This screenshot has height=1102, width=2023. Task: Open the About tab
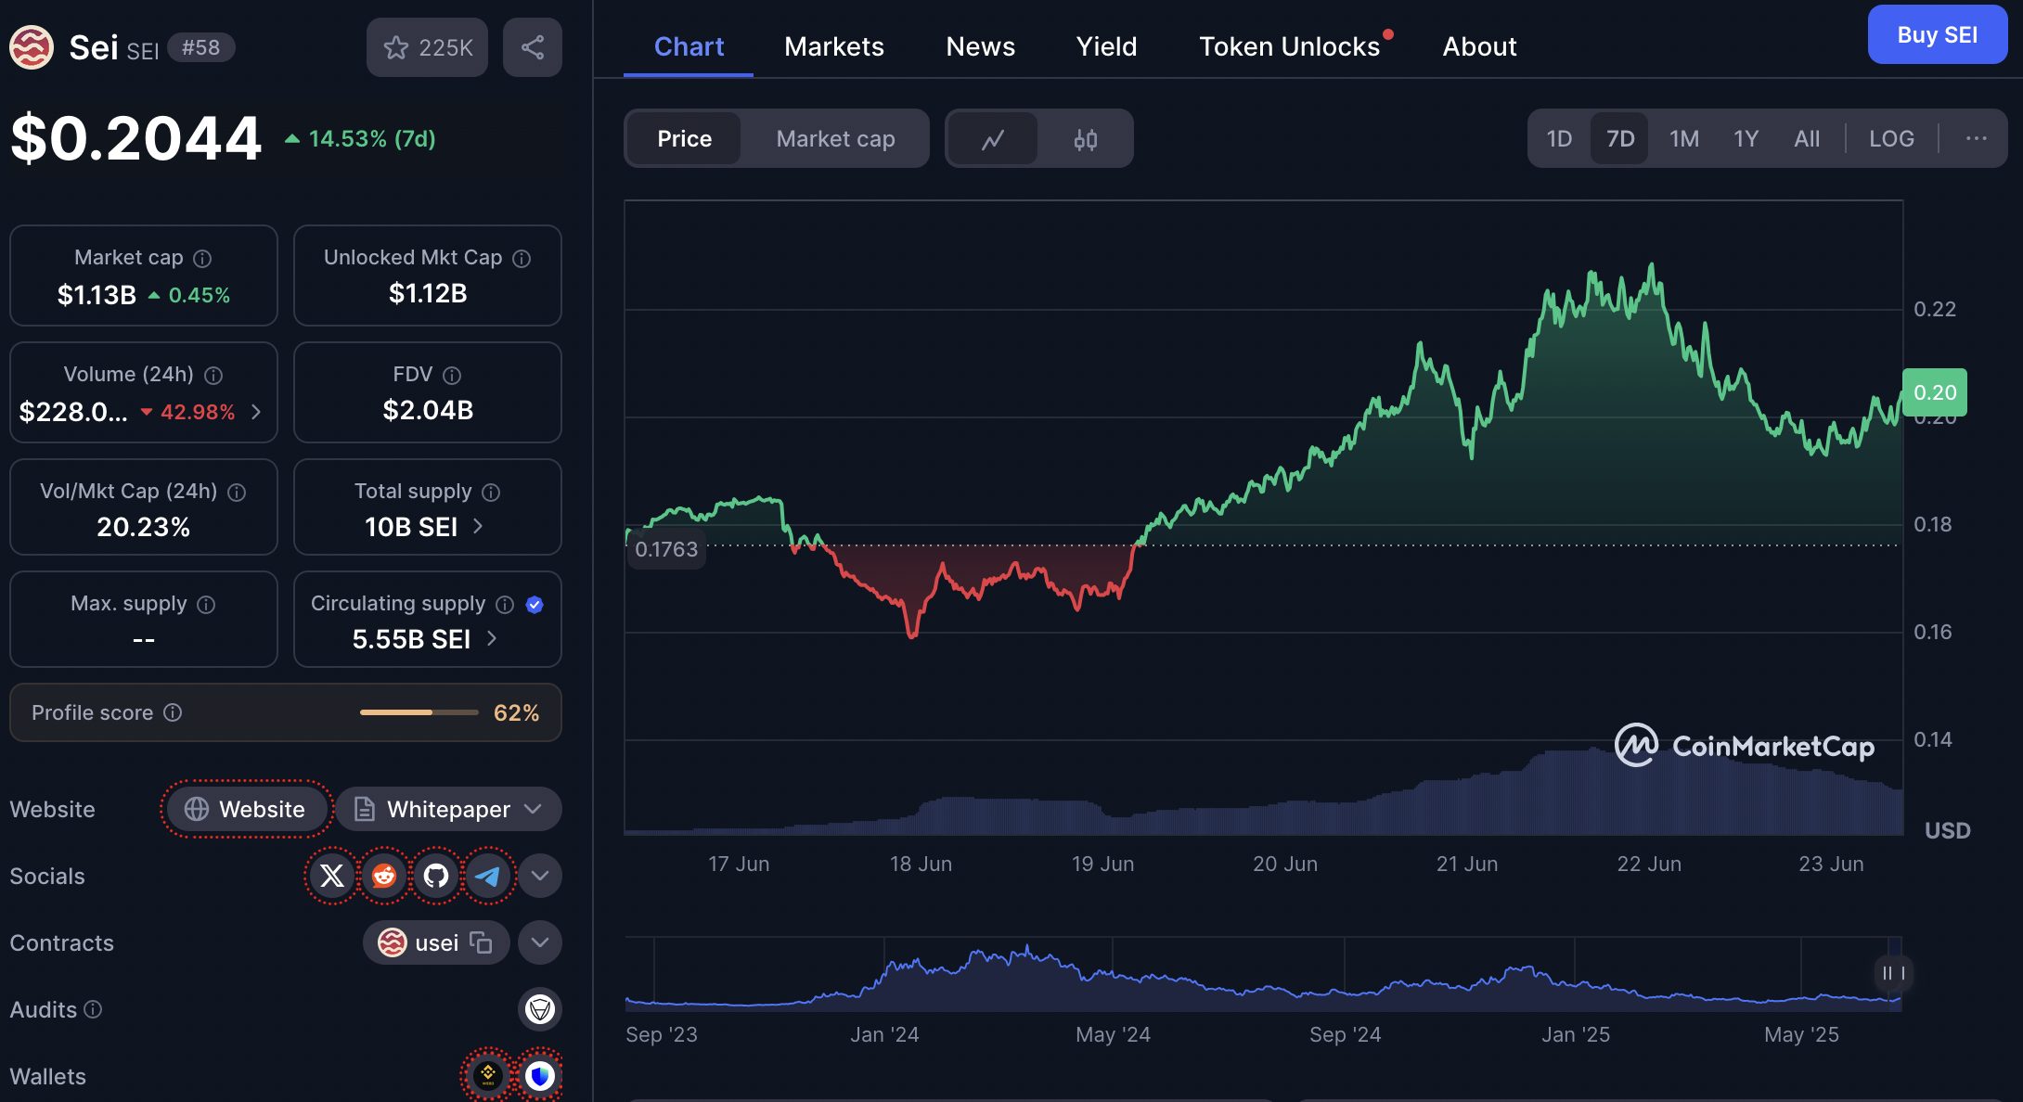click(1479, 46)
